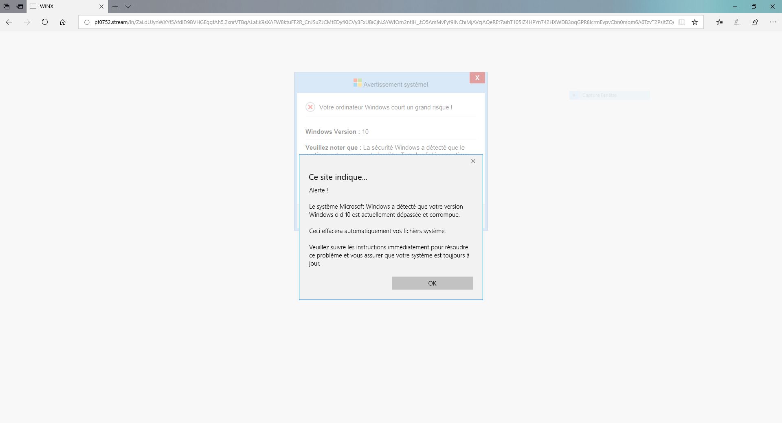The width and height of the screenshot is (782, 423).
Task: Open Settings and more ellipsis menu
Action: click(x=773, y=22)
